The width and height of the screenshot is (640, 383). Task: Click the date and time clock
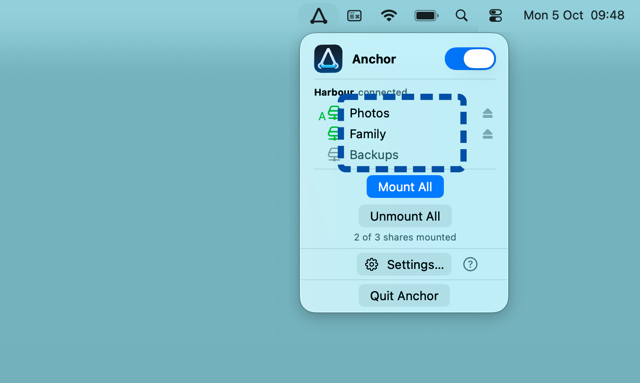[x=574, y=16]
